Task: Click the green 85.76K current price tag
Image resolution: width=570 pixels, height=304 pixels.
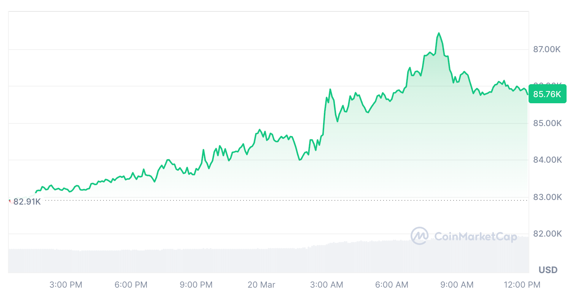Action: coord(547,94)
